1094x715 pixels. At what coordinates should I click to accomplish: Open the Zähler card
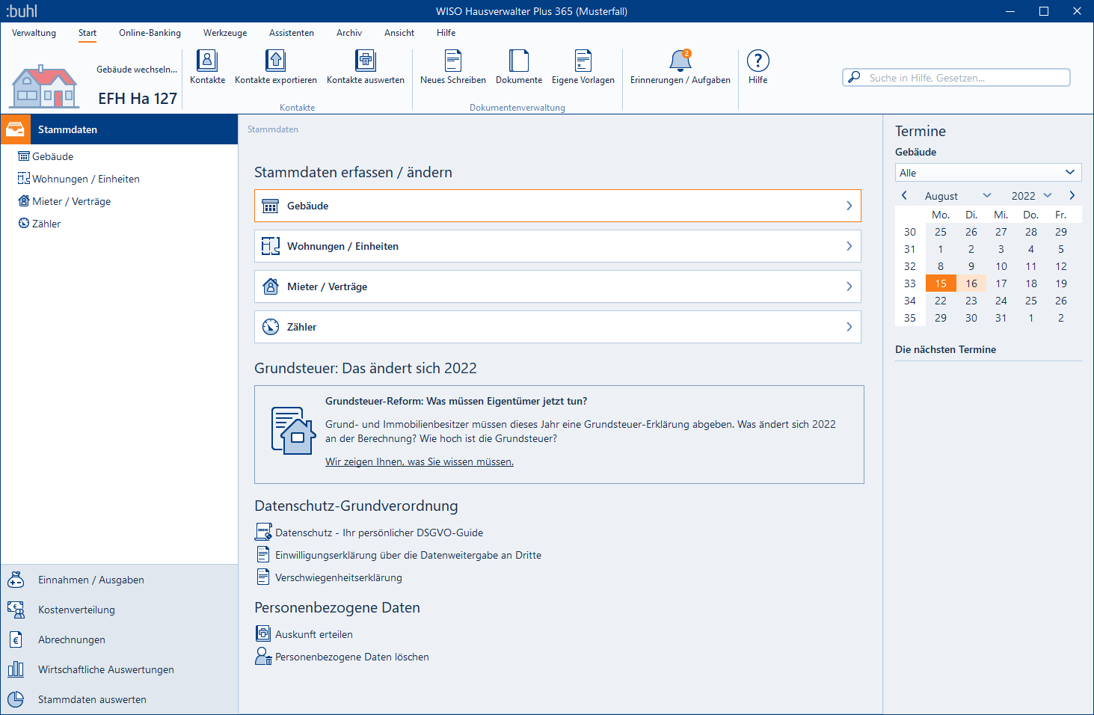[x=558, y=327]
